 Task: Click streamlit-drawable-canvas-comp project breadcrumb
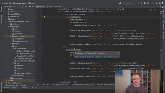(x=14, y=3)
